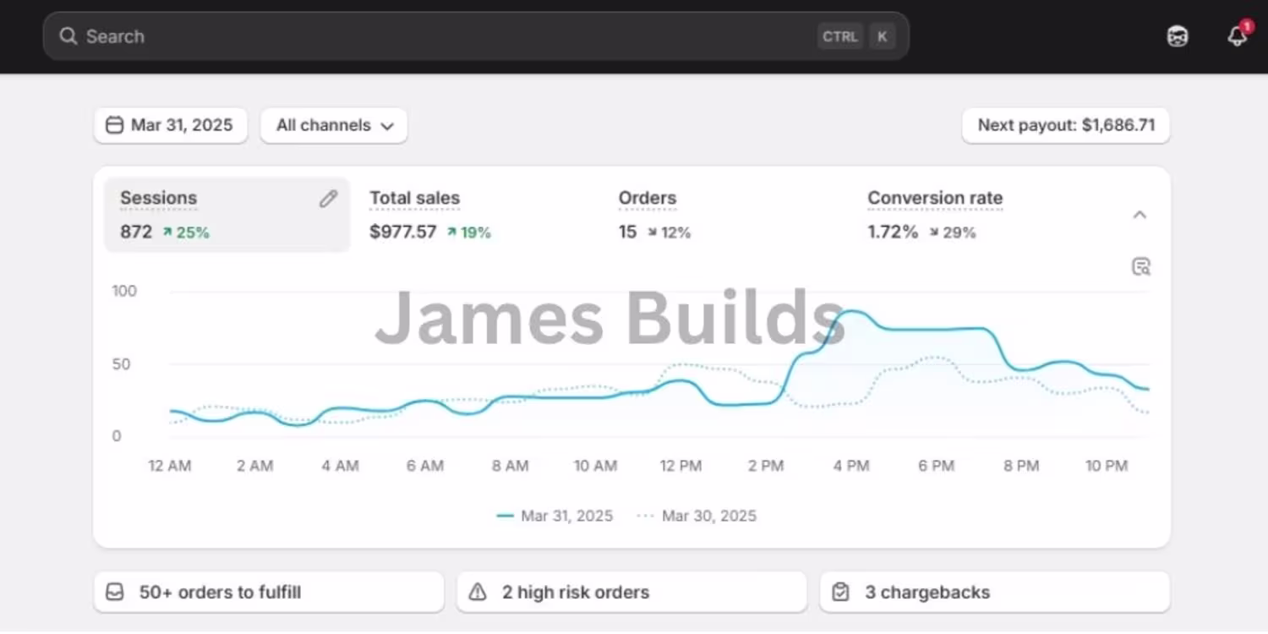Click the 2 PM axis label

tap(766, 466)
